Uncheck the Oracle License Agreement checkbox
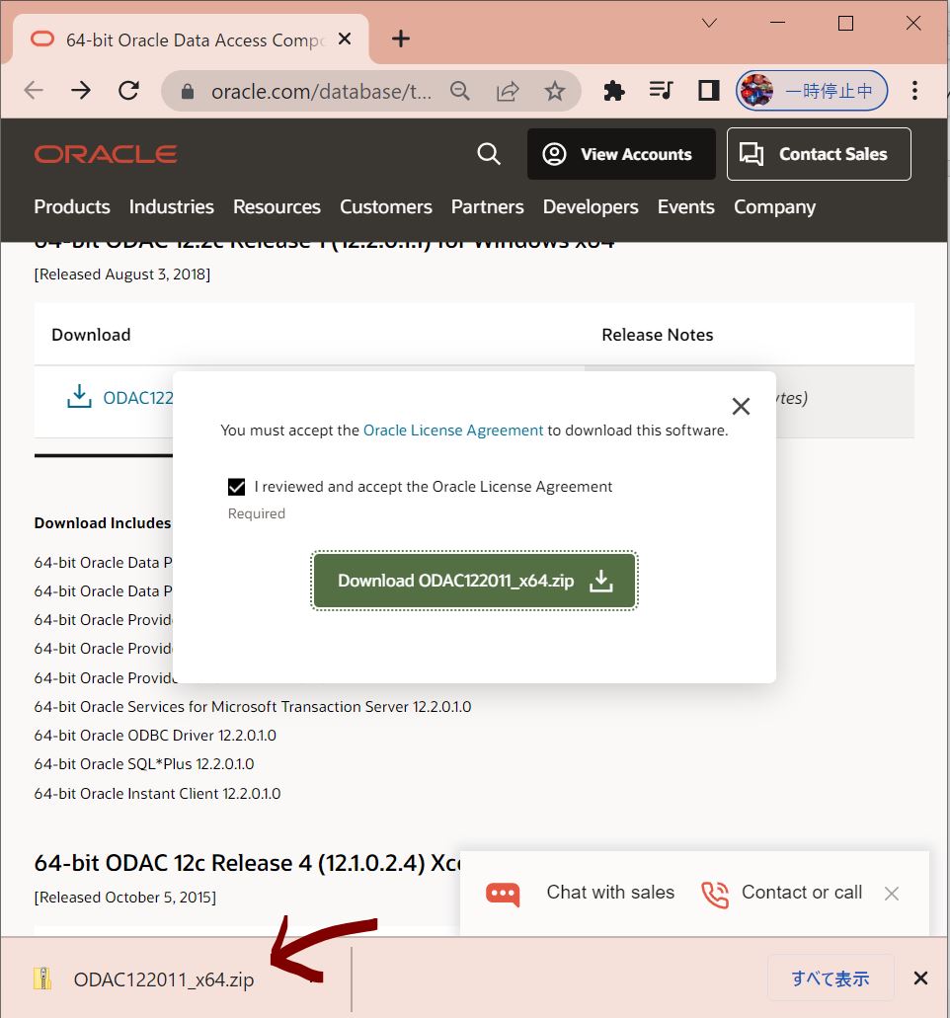The height and width of the screenshot is (1018, 950). tap(236, 487)
